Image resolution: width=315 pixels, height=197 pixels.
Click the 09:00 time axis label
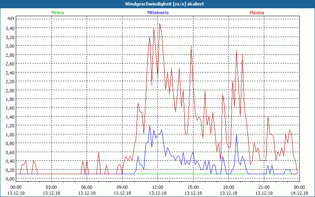pos(122,187)
